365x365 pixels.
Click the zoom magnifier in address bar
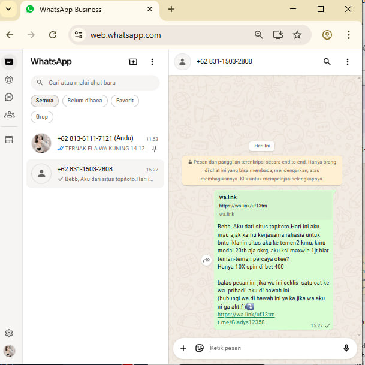(259, 35)
